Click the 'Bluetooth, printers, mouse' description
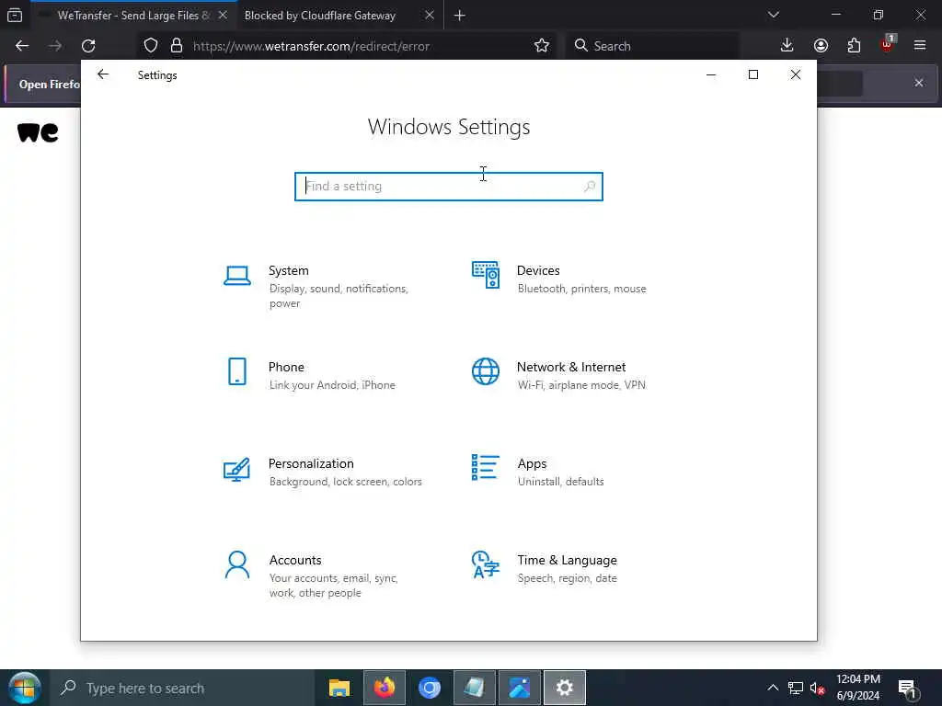Screen dimensions: 942x706 (x=582, y=289)
